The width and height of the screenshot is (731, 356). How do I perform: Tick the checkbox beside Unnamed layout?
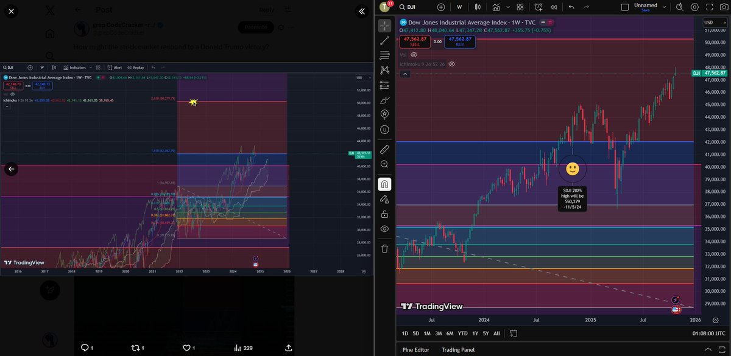[x=626, y=6]
